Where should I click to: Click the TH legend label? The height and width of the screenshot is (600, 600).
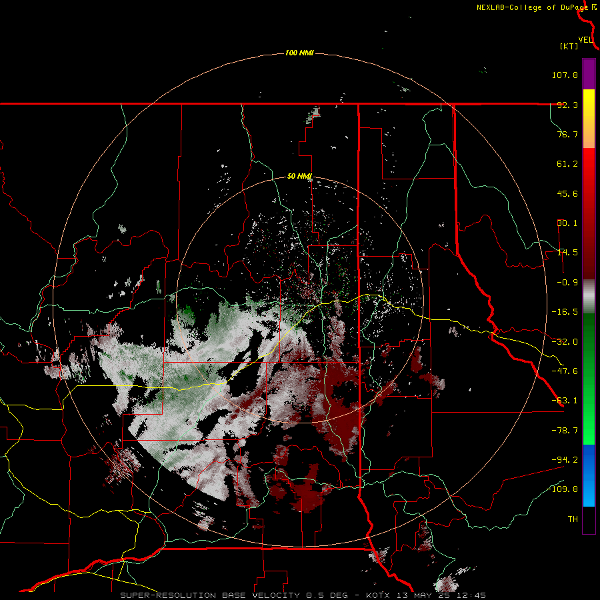[573, 519]
